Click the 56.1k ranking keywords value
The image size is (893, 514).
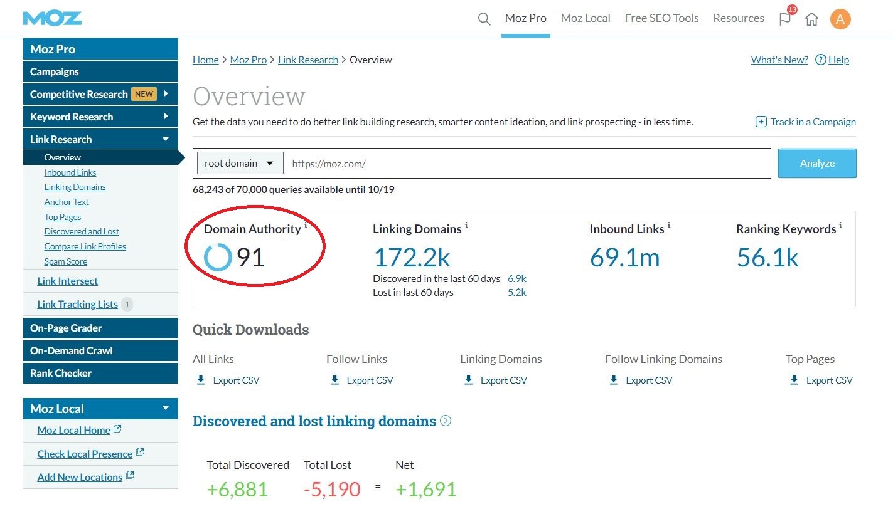click(767, 258)
